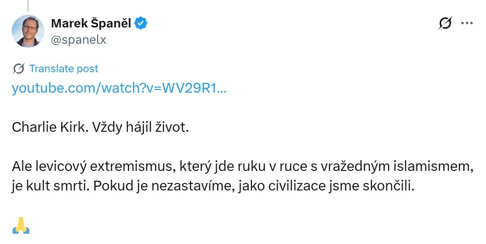Image resolution: width=486 pixels, height=244 pixels.
Task: Click the praying hands emoji
Action: tap(21, 225)
